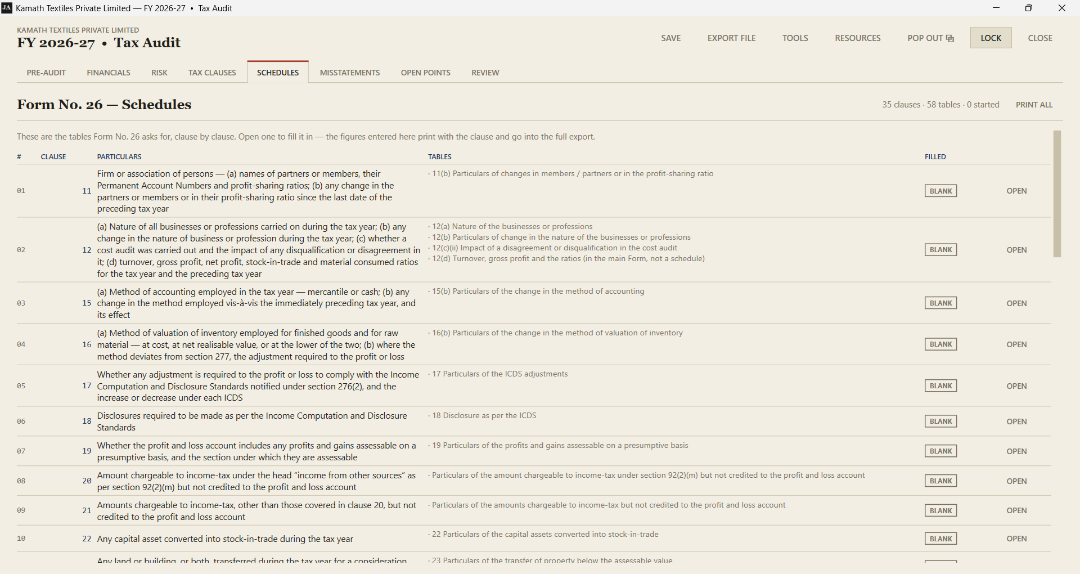Image resolution: width=1080 pixels, height=574 pixels.
Task: Open the RESOURCES menu
Action: pyautogui.click(x=857, y=38)
